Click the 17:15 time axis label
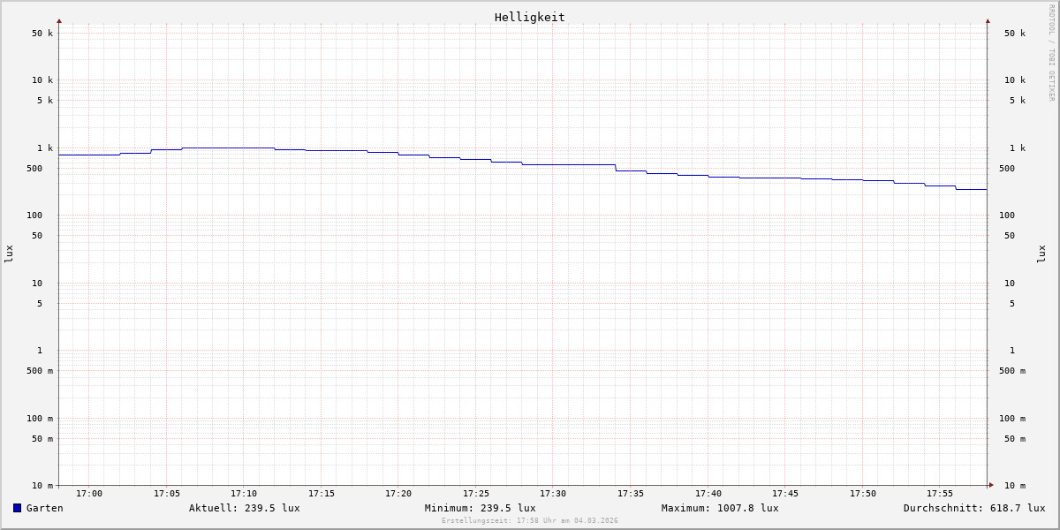The width and height of the screenshot is (1060, 530). [x=322, y=494]
